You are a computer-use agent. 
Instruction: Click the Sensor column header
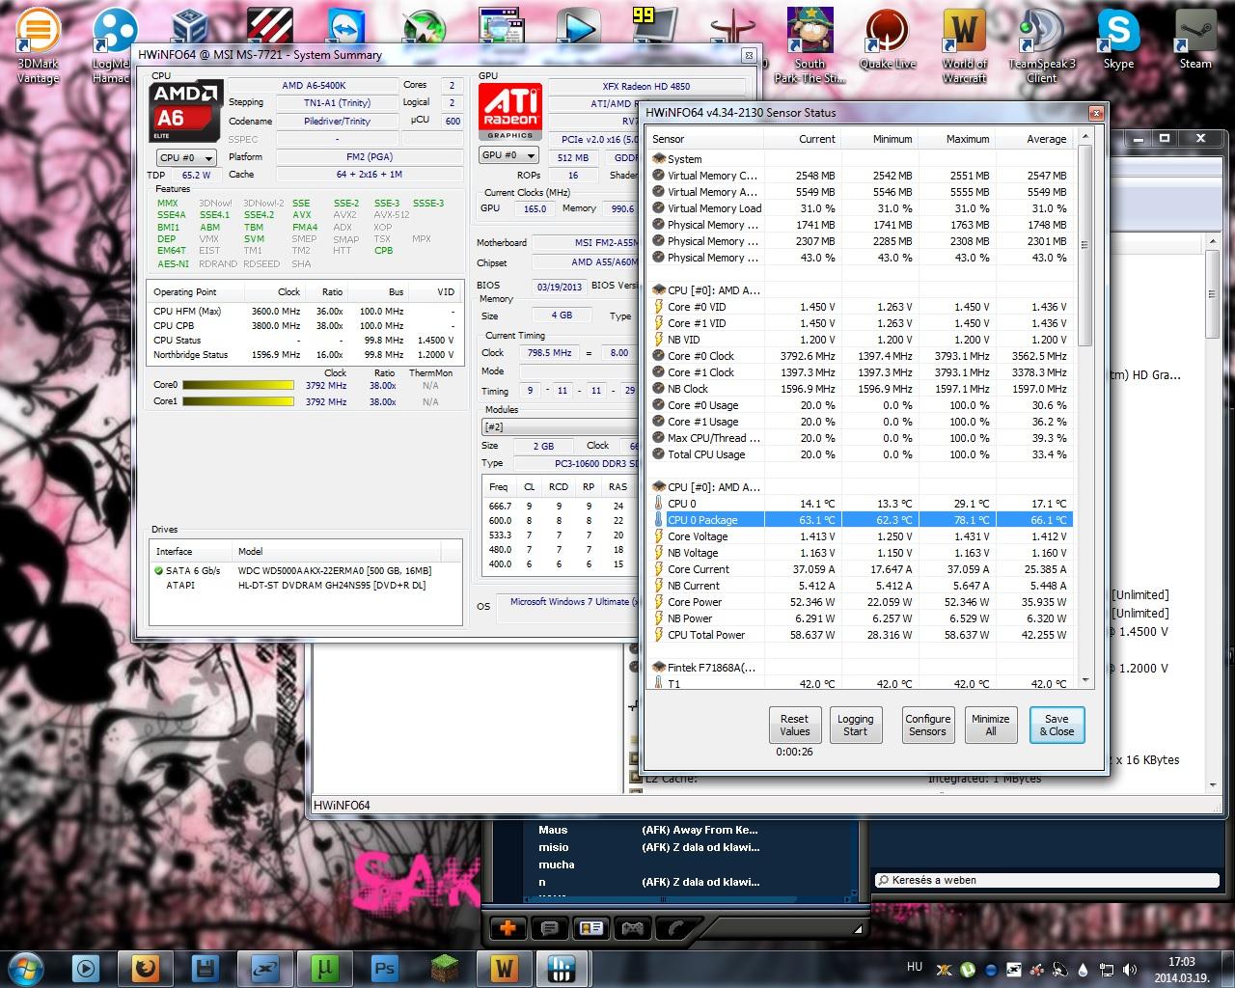(x=705, y=139)
